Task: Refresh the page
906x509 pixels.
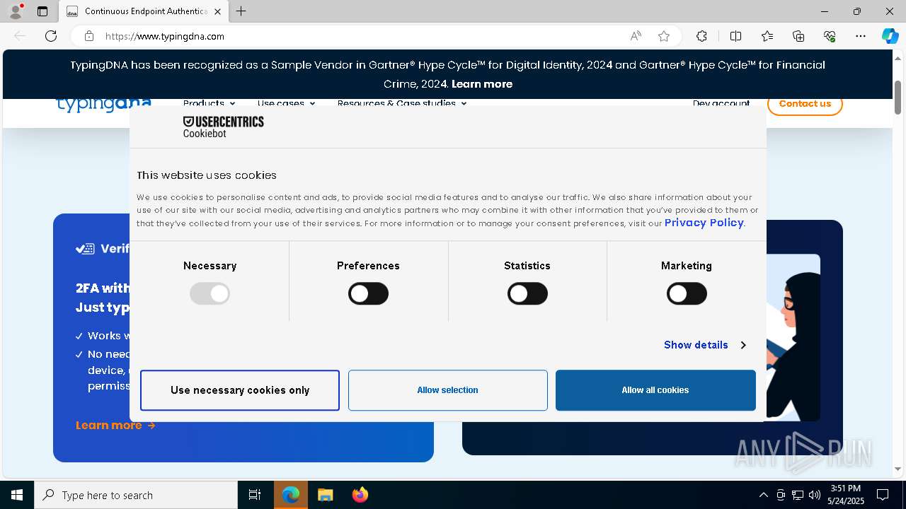Action: click(x=51, y=36)
